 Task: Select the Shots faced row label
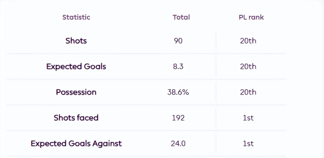[x=76, y=118]
